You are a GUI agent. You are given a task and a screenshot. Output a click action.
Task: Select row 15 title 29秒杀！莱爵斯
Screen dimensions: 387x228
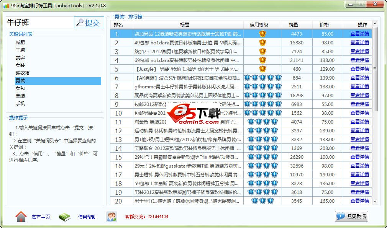(x=186, y=157)
